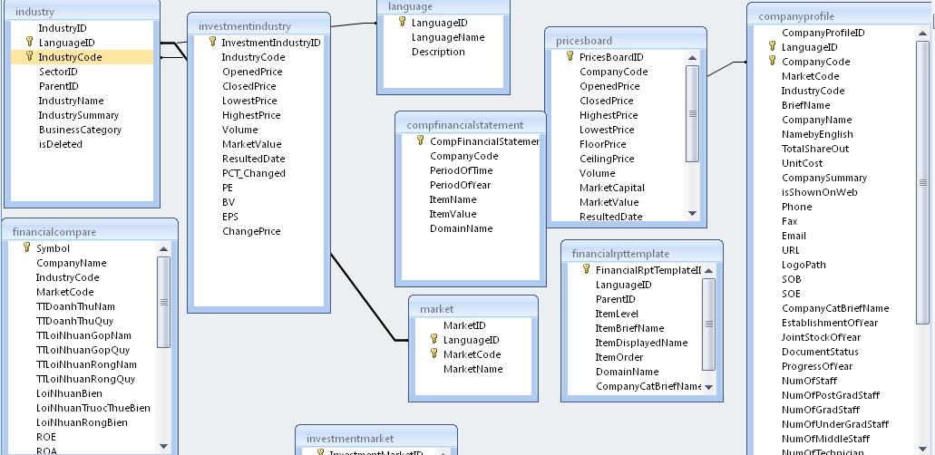Screen dimensions: 935x455
Task: Select the investmentmarket table title bar
Action: [376, 439]
